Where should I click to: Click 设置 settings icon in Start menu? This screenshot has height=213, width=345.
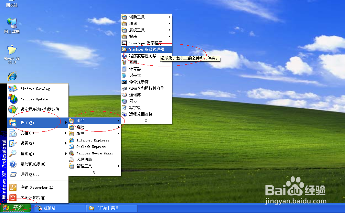pos(13,143)
